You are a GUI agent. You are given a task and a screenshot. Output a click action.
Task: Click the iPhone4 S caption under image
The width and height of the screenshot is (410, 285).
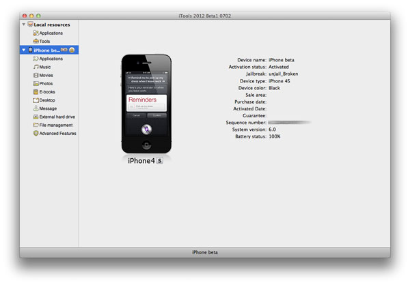click(146, 161)
